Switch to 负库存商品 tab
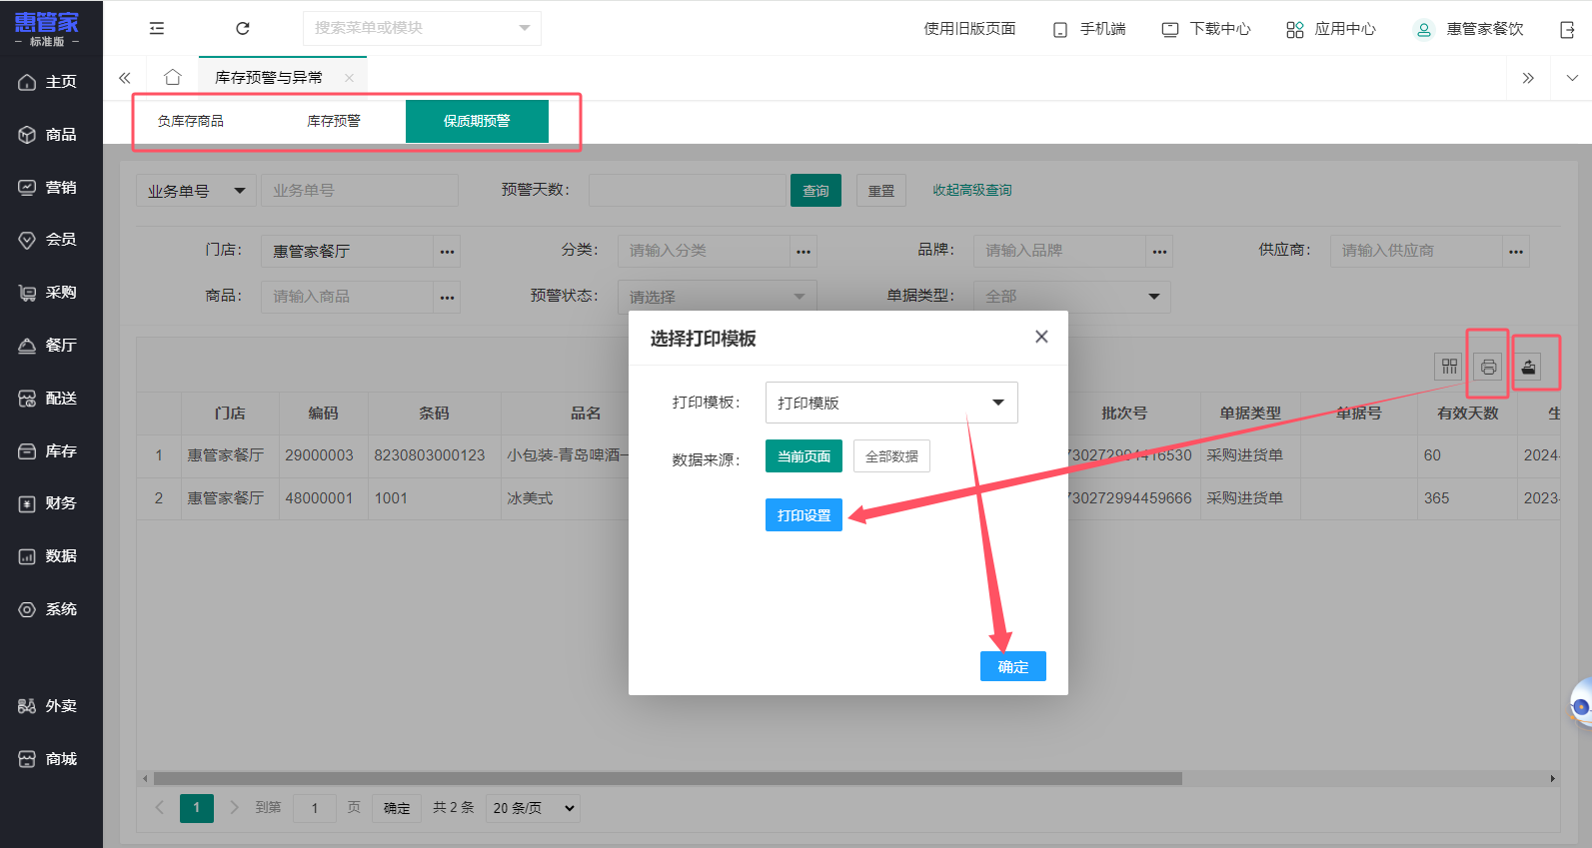The height and width of the screenshot is (848, 1592). [191, 121]
